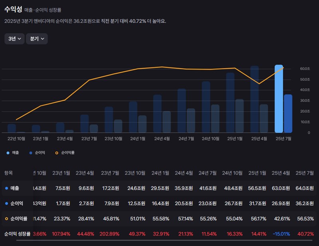Screen dimensions: 319x246
Task: Click the orange profit margin line at 24년 4월
Action: pyautogui.click(x=162, y=67)
